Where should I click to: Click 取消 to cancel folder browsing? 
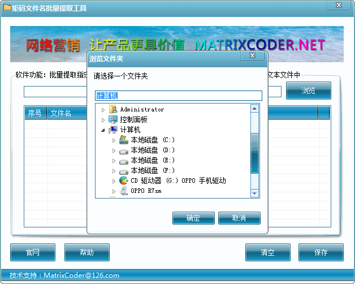tap(239, 218)
